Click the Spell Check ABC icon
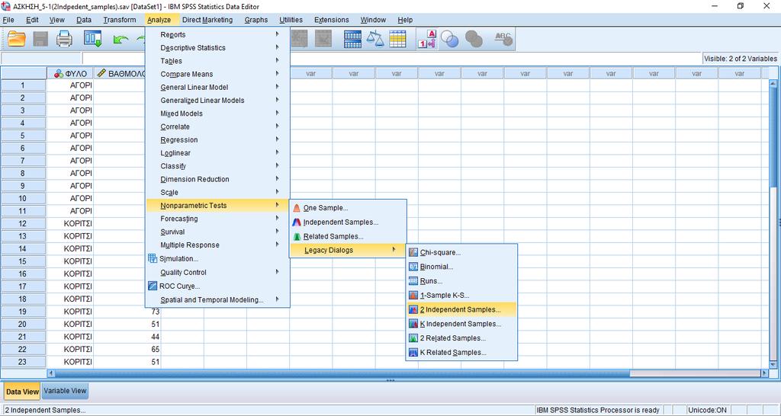 [x=503, y=38]
